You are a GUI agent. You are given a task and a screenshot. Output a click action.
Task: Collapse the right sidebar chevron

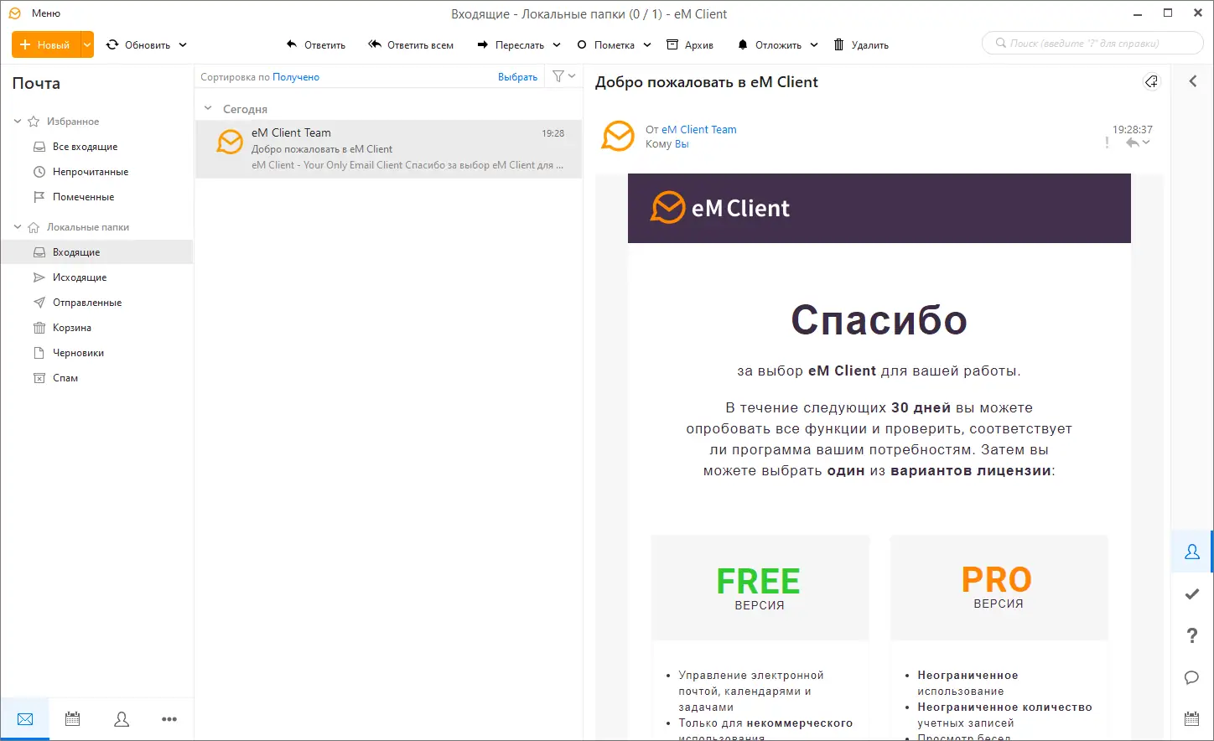tap(1192, 81)
